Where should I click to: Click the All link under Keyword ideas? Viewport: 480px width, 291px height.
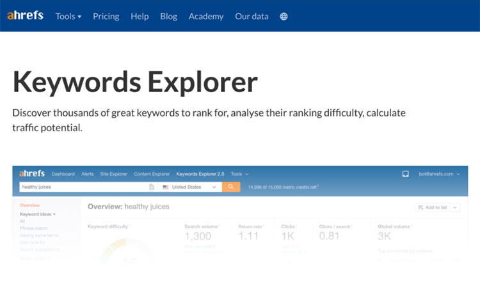click(22, 221)
